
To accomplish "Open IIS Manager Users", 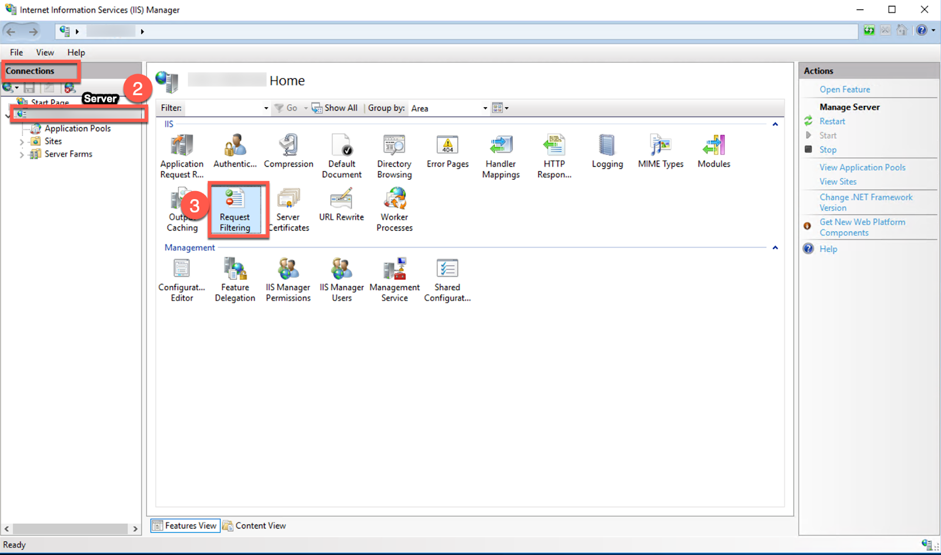I will pyautogui.click(x=342, y=280).
